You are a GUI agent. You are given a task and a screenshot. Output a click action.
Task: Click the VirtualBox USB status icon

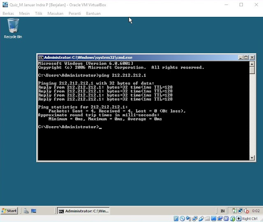point(201,219)
